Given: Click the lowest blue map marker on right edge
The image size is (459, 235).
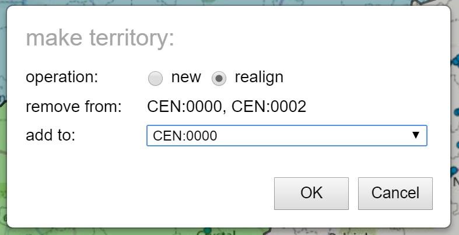Looking at the screenshot, I should pyautogui.click(x=454, y=171).
